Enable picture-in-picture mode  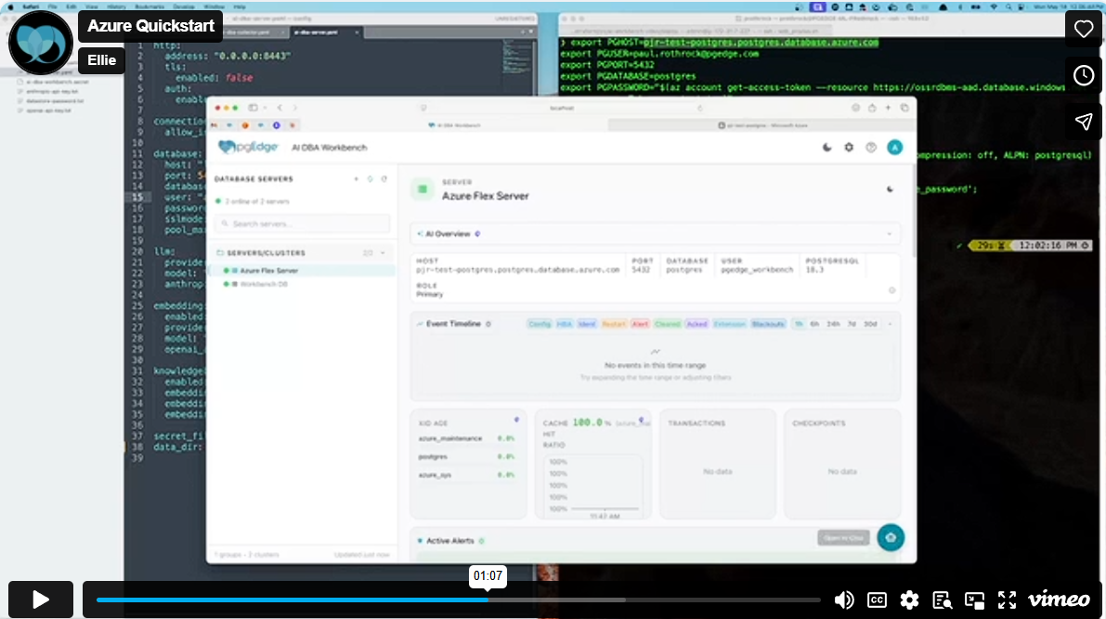point(975,600)
